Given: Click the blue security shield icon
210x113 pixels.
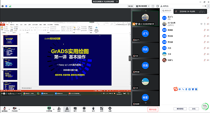Looking at the screenshot, I should [6, 6].
